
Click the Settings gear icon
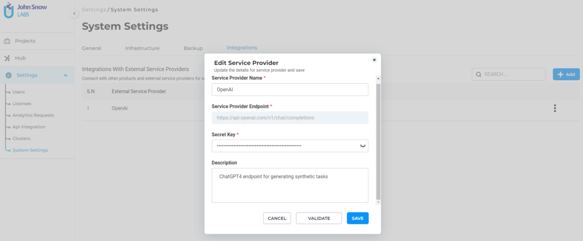pos(9,75)
